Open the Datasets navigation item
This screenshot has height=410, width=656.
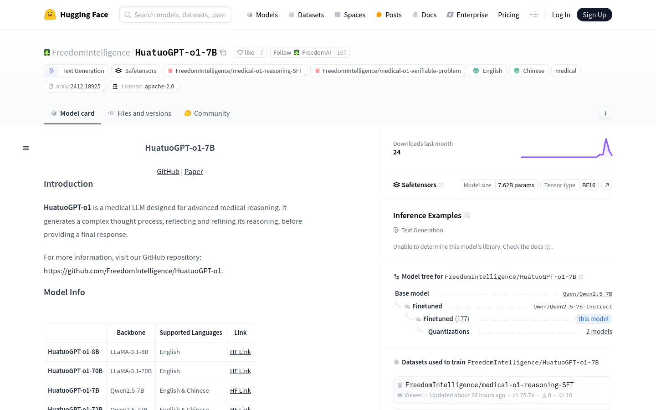pos(306,15)
